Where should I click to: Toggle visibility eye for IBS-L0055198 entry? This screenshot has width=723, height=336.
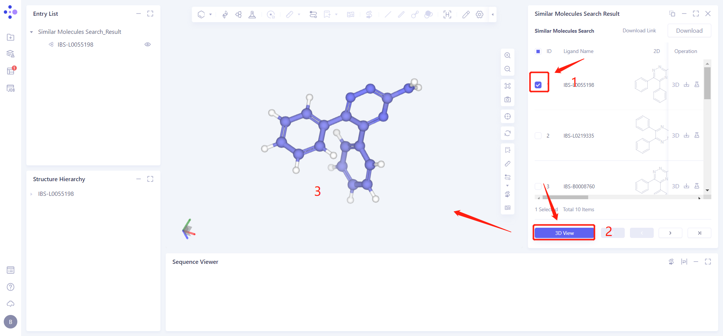[148, 44]
